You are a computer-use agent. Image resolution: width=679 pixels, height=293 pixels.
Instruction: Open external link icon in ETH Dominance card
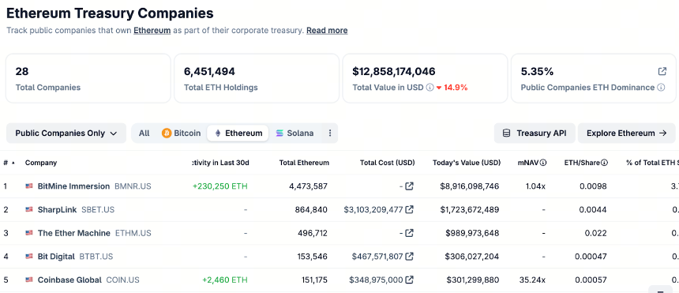click(x=662, y=72)
